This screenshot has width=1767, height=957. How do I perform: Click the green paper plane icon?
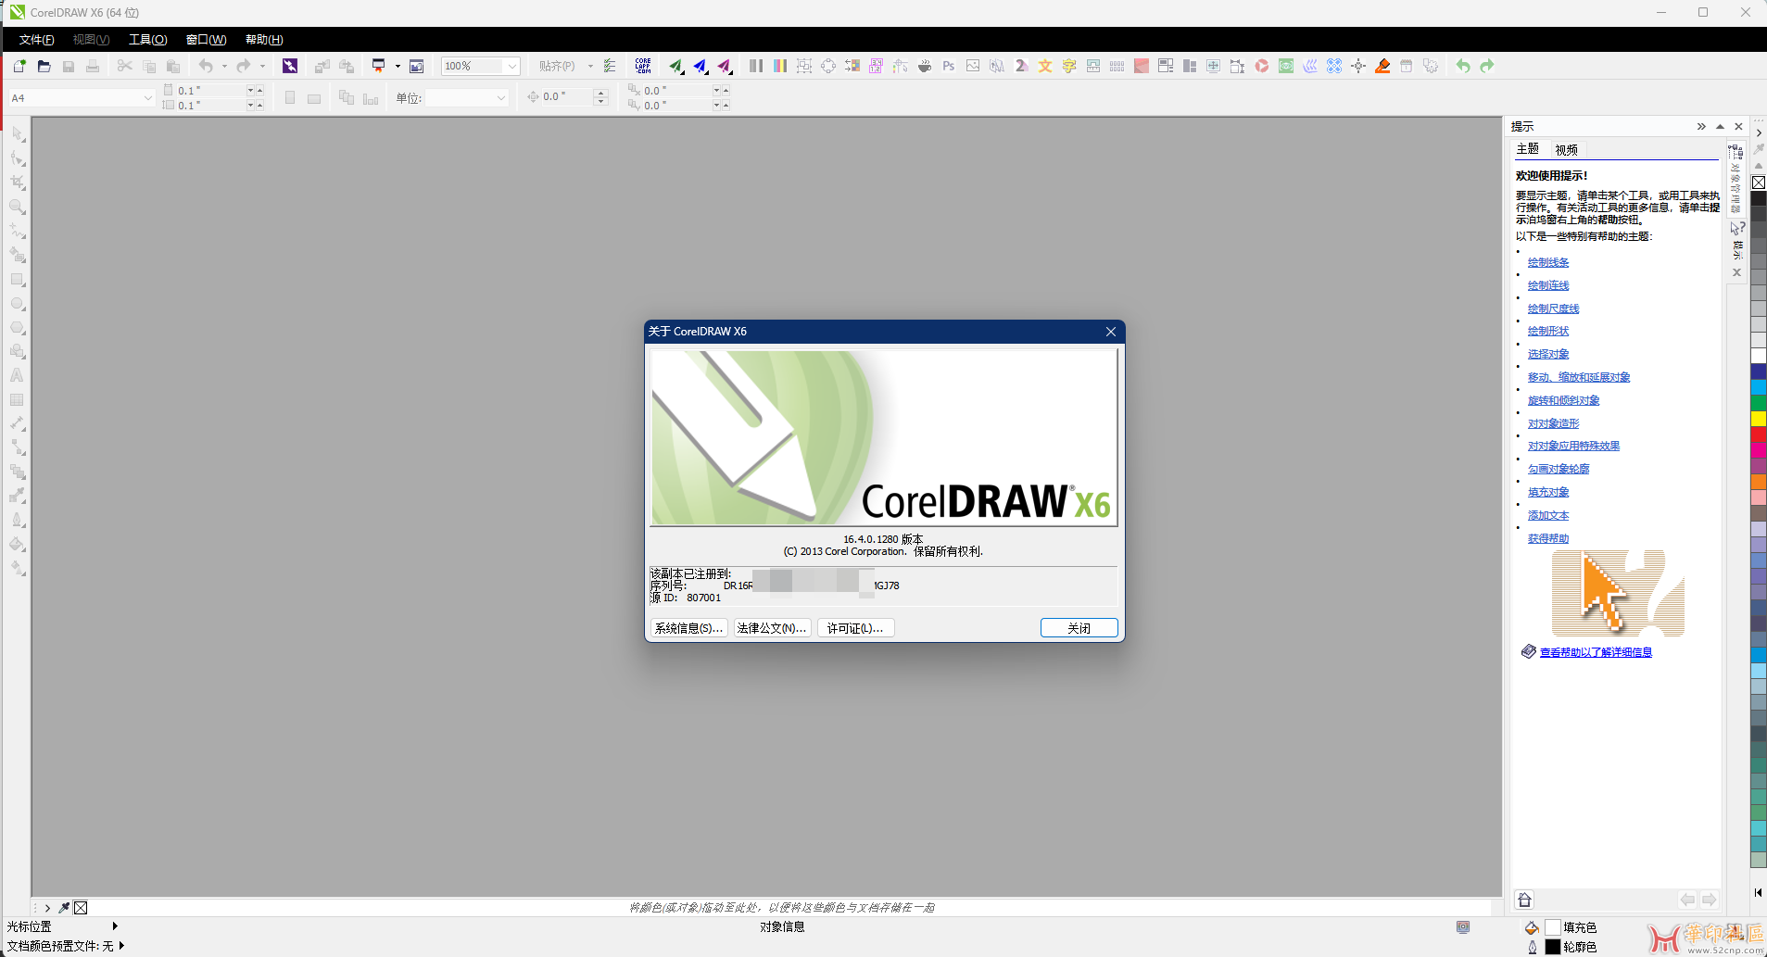(x=676, y=66)
